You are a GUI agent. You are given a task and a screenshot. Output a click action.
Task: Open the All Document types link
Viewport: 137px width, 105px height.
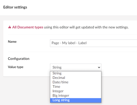tap(28, 27)
